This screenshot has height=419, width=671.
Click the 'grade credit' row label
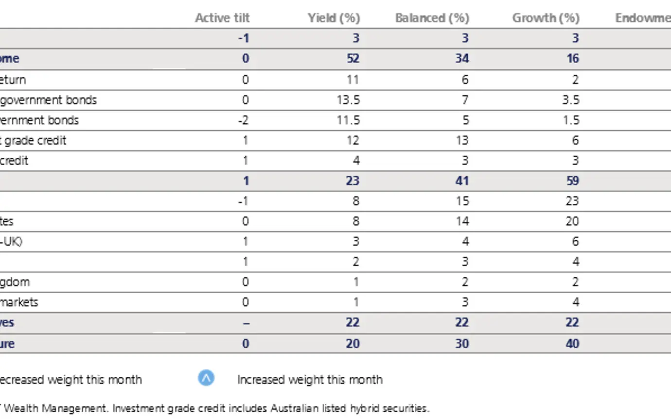click(x=33, y=141)
